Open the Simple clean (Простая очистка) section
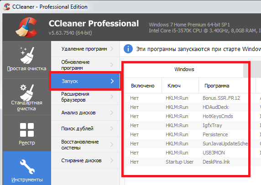Image resolution: width=261 pixels, height=185 pixels. (x=26, y=60)
